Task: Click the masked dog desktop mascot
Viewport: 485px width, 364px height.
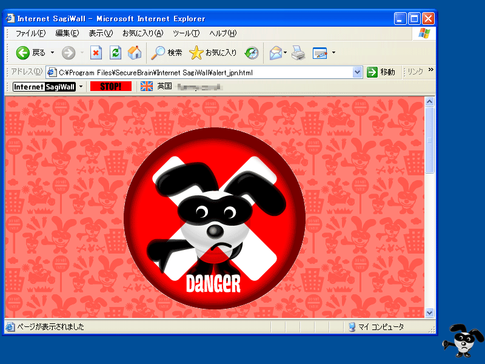Action: (463, 340)
